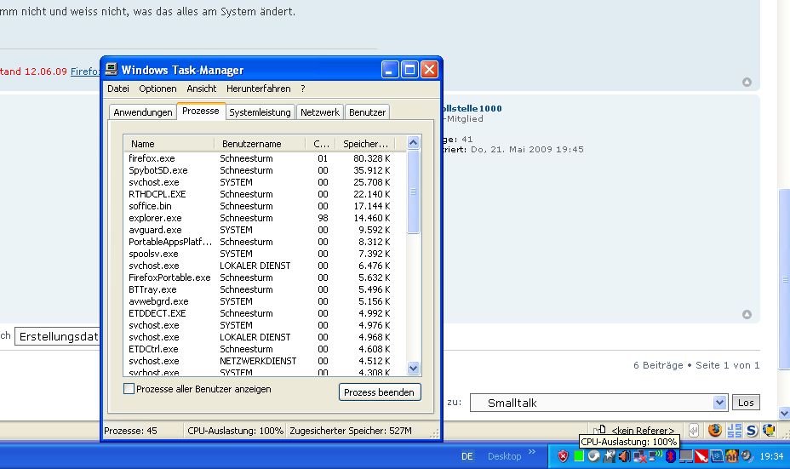
Task: Open the Optionen menu
Action: coord(157,89)
